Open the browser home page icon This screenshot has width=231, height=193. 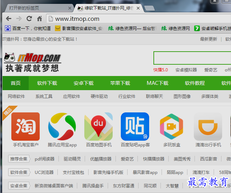pos(39,18)
